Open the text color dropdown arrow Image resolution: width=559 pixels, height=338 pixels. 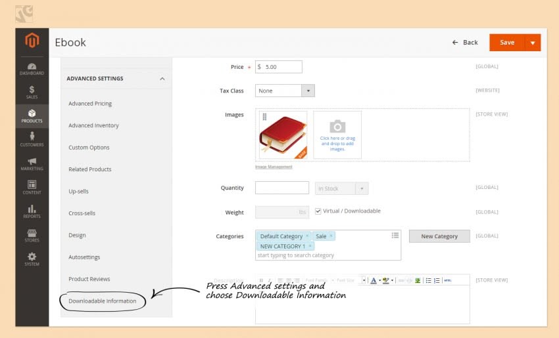pyautogui.click(x=379, y=280)
